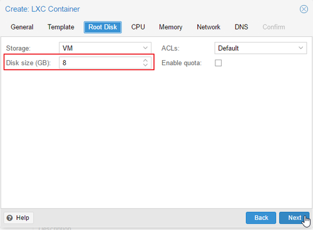Decrease disk size with down arrow
Image resolution: width=313 pixels, height=230 pixels.
pyautogui.click(x=145, y=65)
